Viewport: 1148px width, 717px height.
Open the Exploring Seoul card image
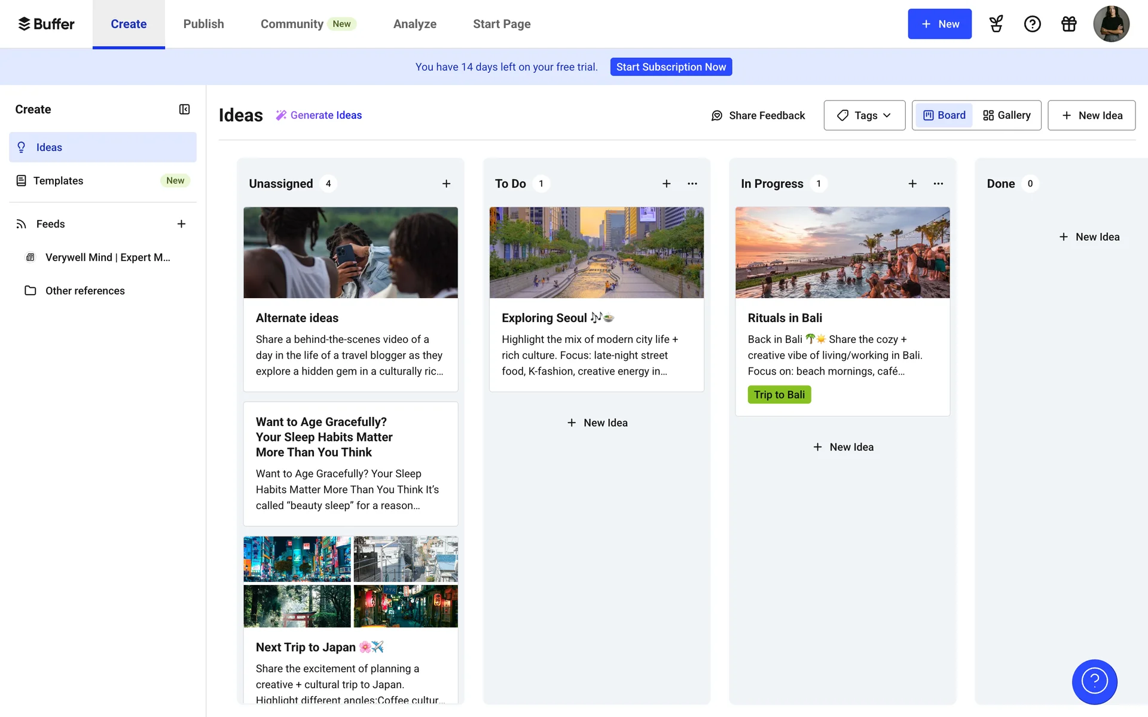coord(596,253)
